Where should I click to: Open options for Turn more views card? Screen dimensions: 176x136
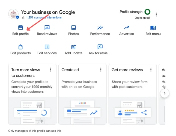click(51, 70)
